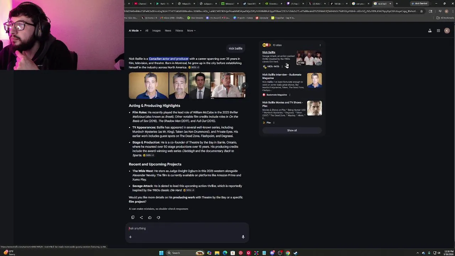Open the 10 sites options menu
The image size is (455, 256).
click(x=320, y=45)
